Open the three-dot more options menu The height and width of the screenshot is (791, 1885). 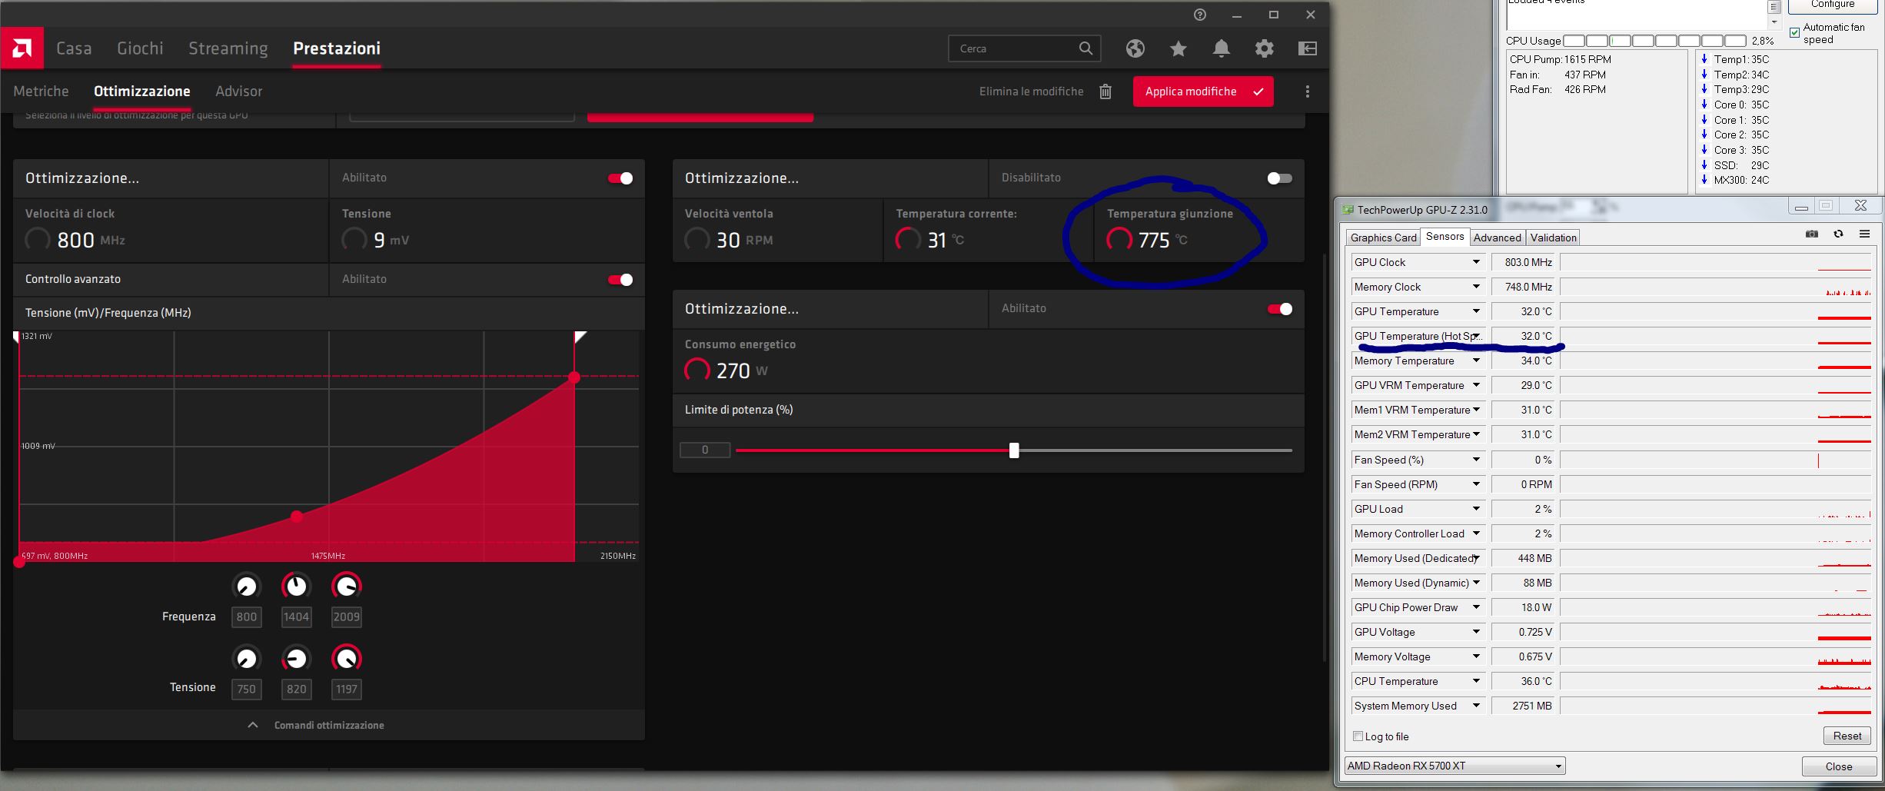tap(1308, 91)
